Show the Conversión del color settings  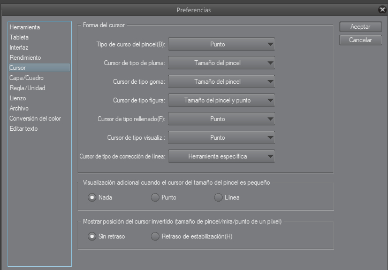35,118
